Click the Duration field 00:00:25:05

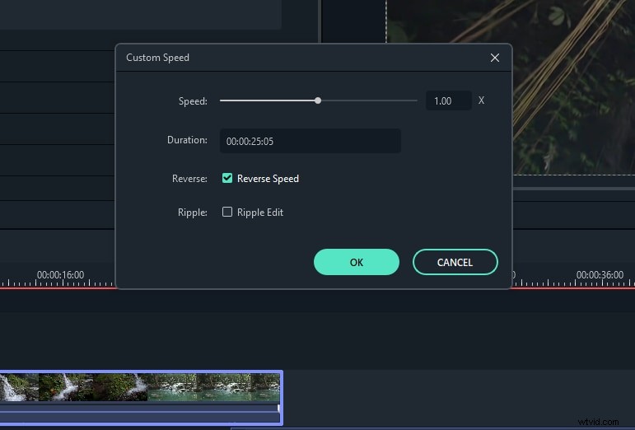point(310,141)
